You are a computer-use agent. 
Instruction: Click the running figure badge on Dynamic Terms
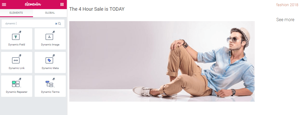pyautogui.click(x=53, y=79)
